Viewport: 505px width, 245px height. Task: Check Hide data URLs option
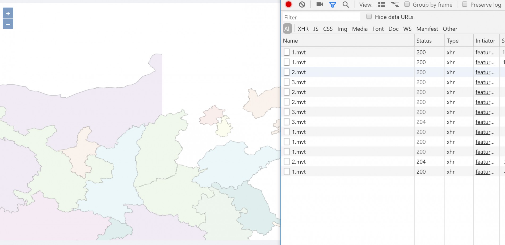coord(369,17)
